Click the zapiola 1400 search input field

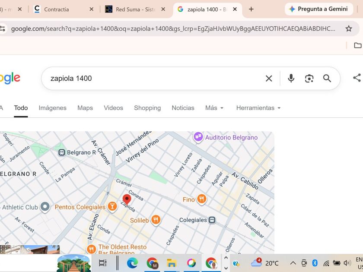[154, 79]
